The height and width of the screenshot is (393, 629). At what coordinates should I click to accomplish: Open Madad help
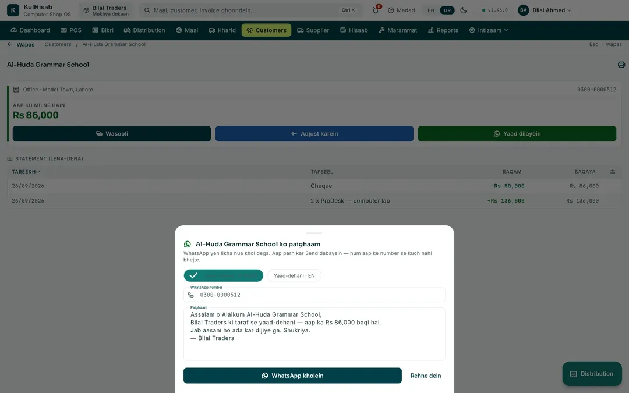[401, 10]
